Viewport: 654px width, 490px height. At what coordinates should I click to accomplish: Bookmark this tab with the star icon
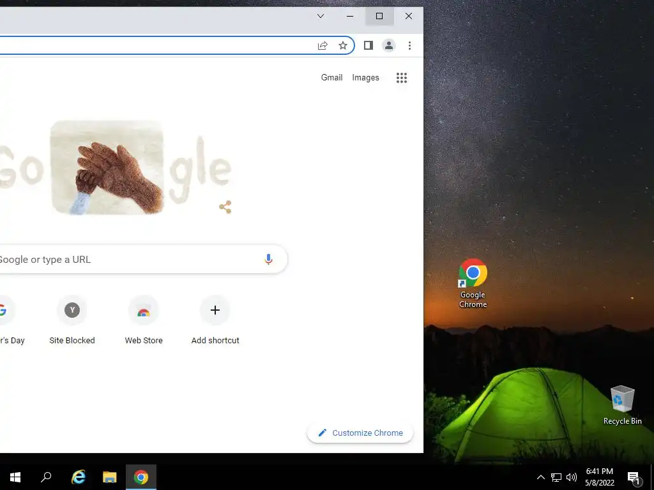[343, 45]
